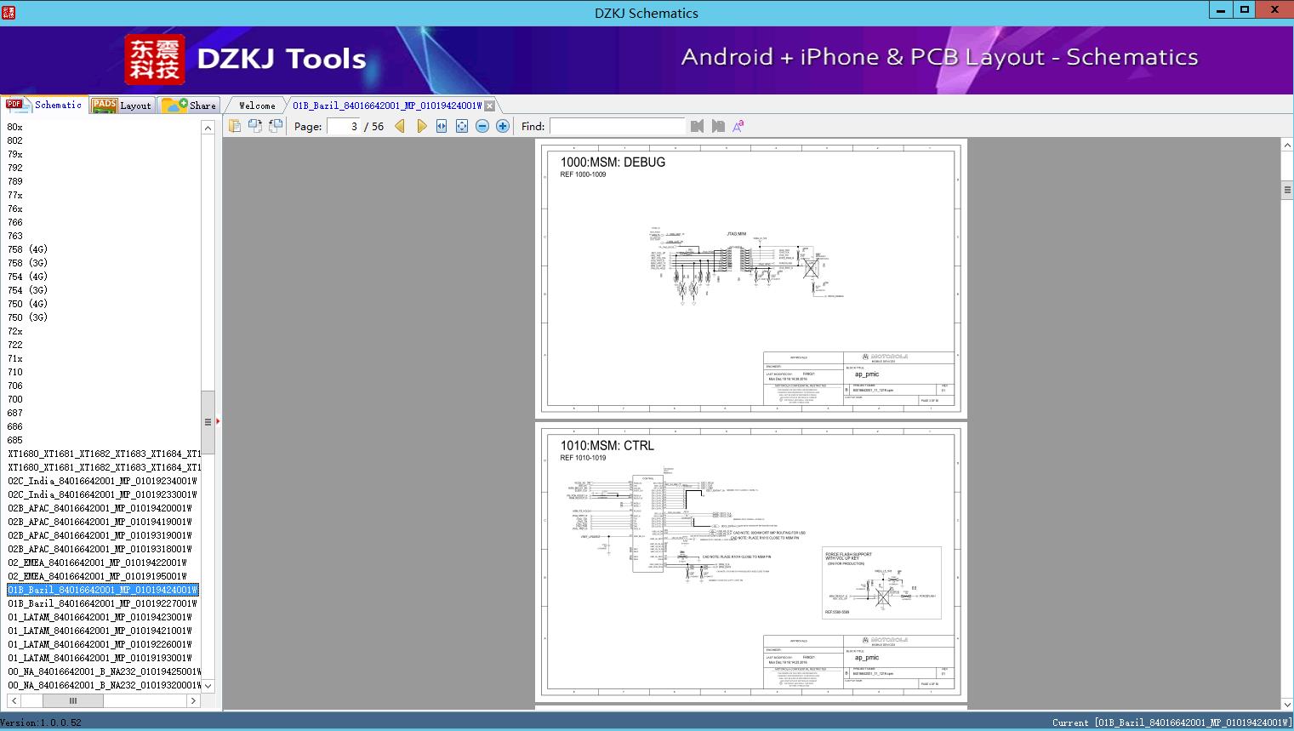
Task: Click the up arrow of the file list scrollbar
Action: tap(208, 128)
